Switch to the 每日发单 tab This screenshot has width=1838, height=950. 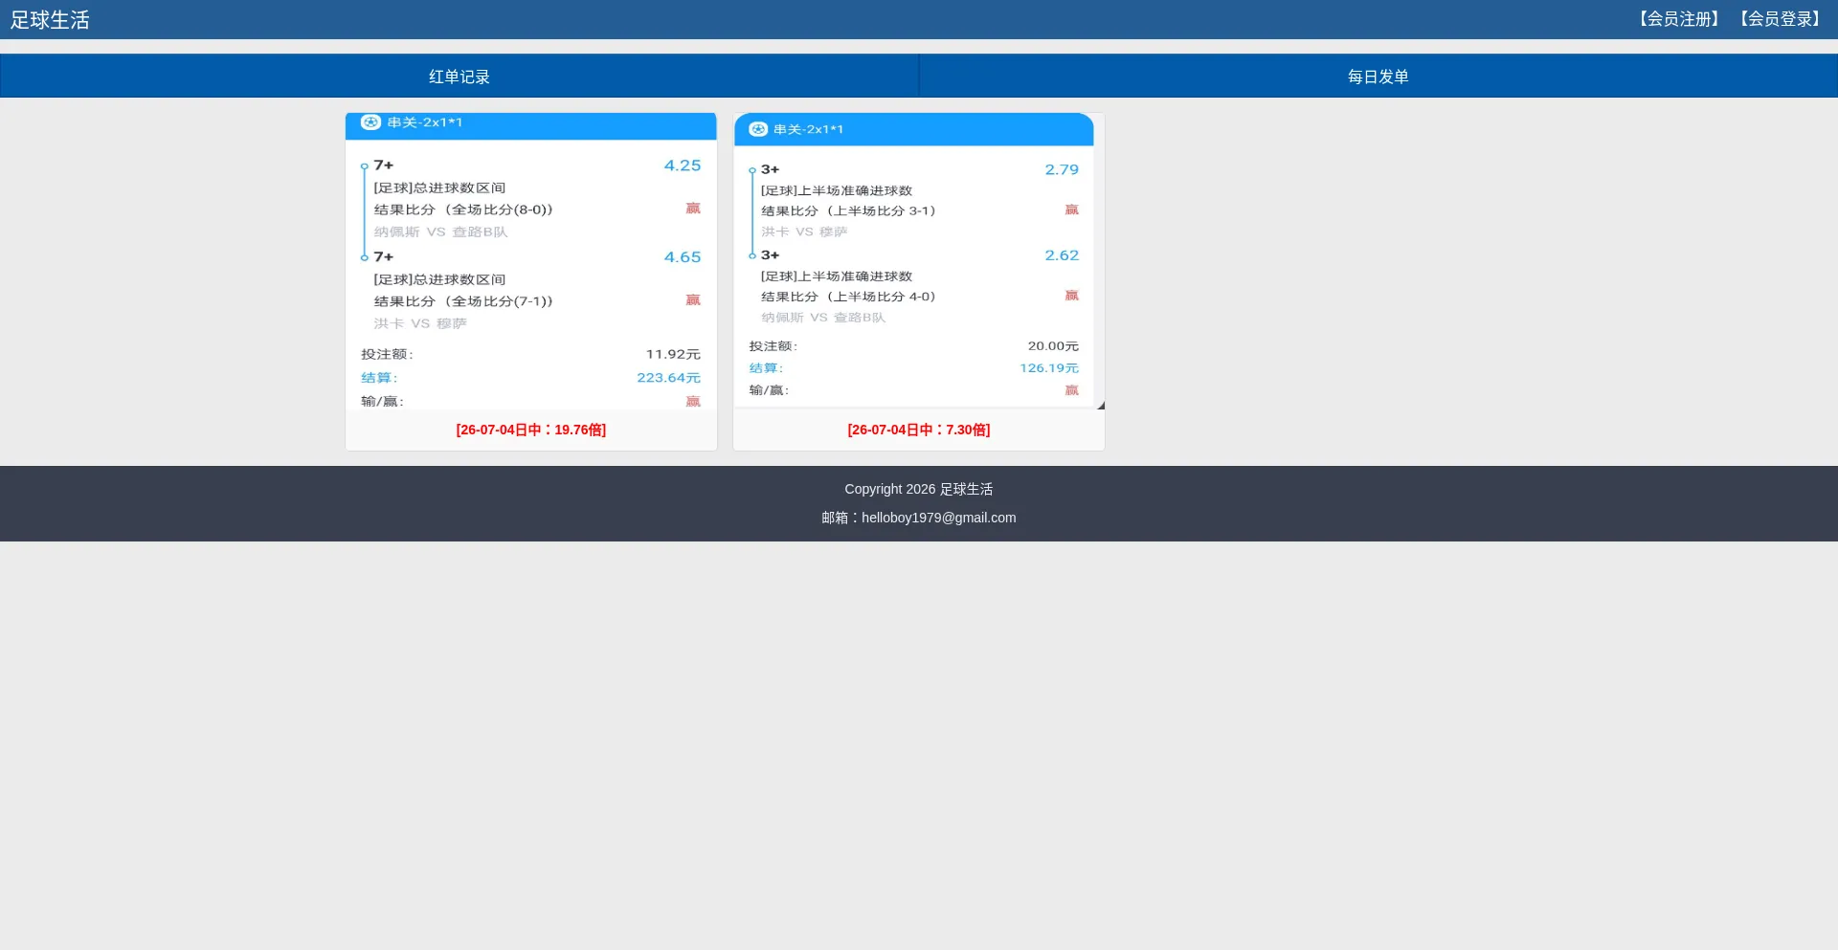pos(1378,77)
